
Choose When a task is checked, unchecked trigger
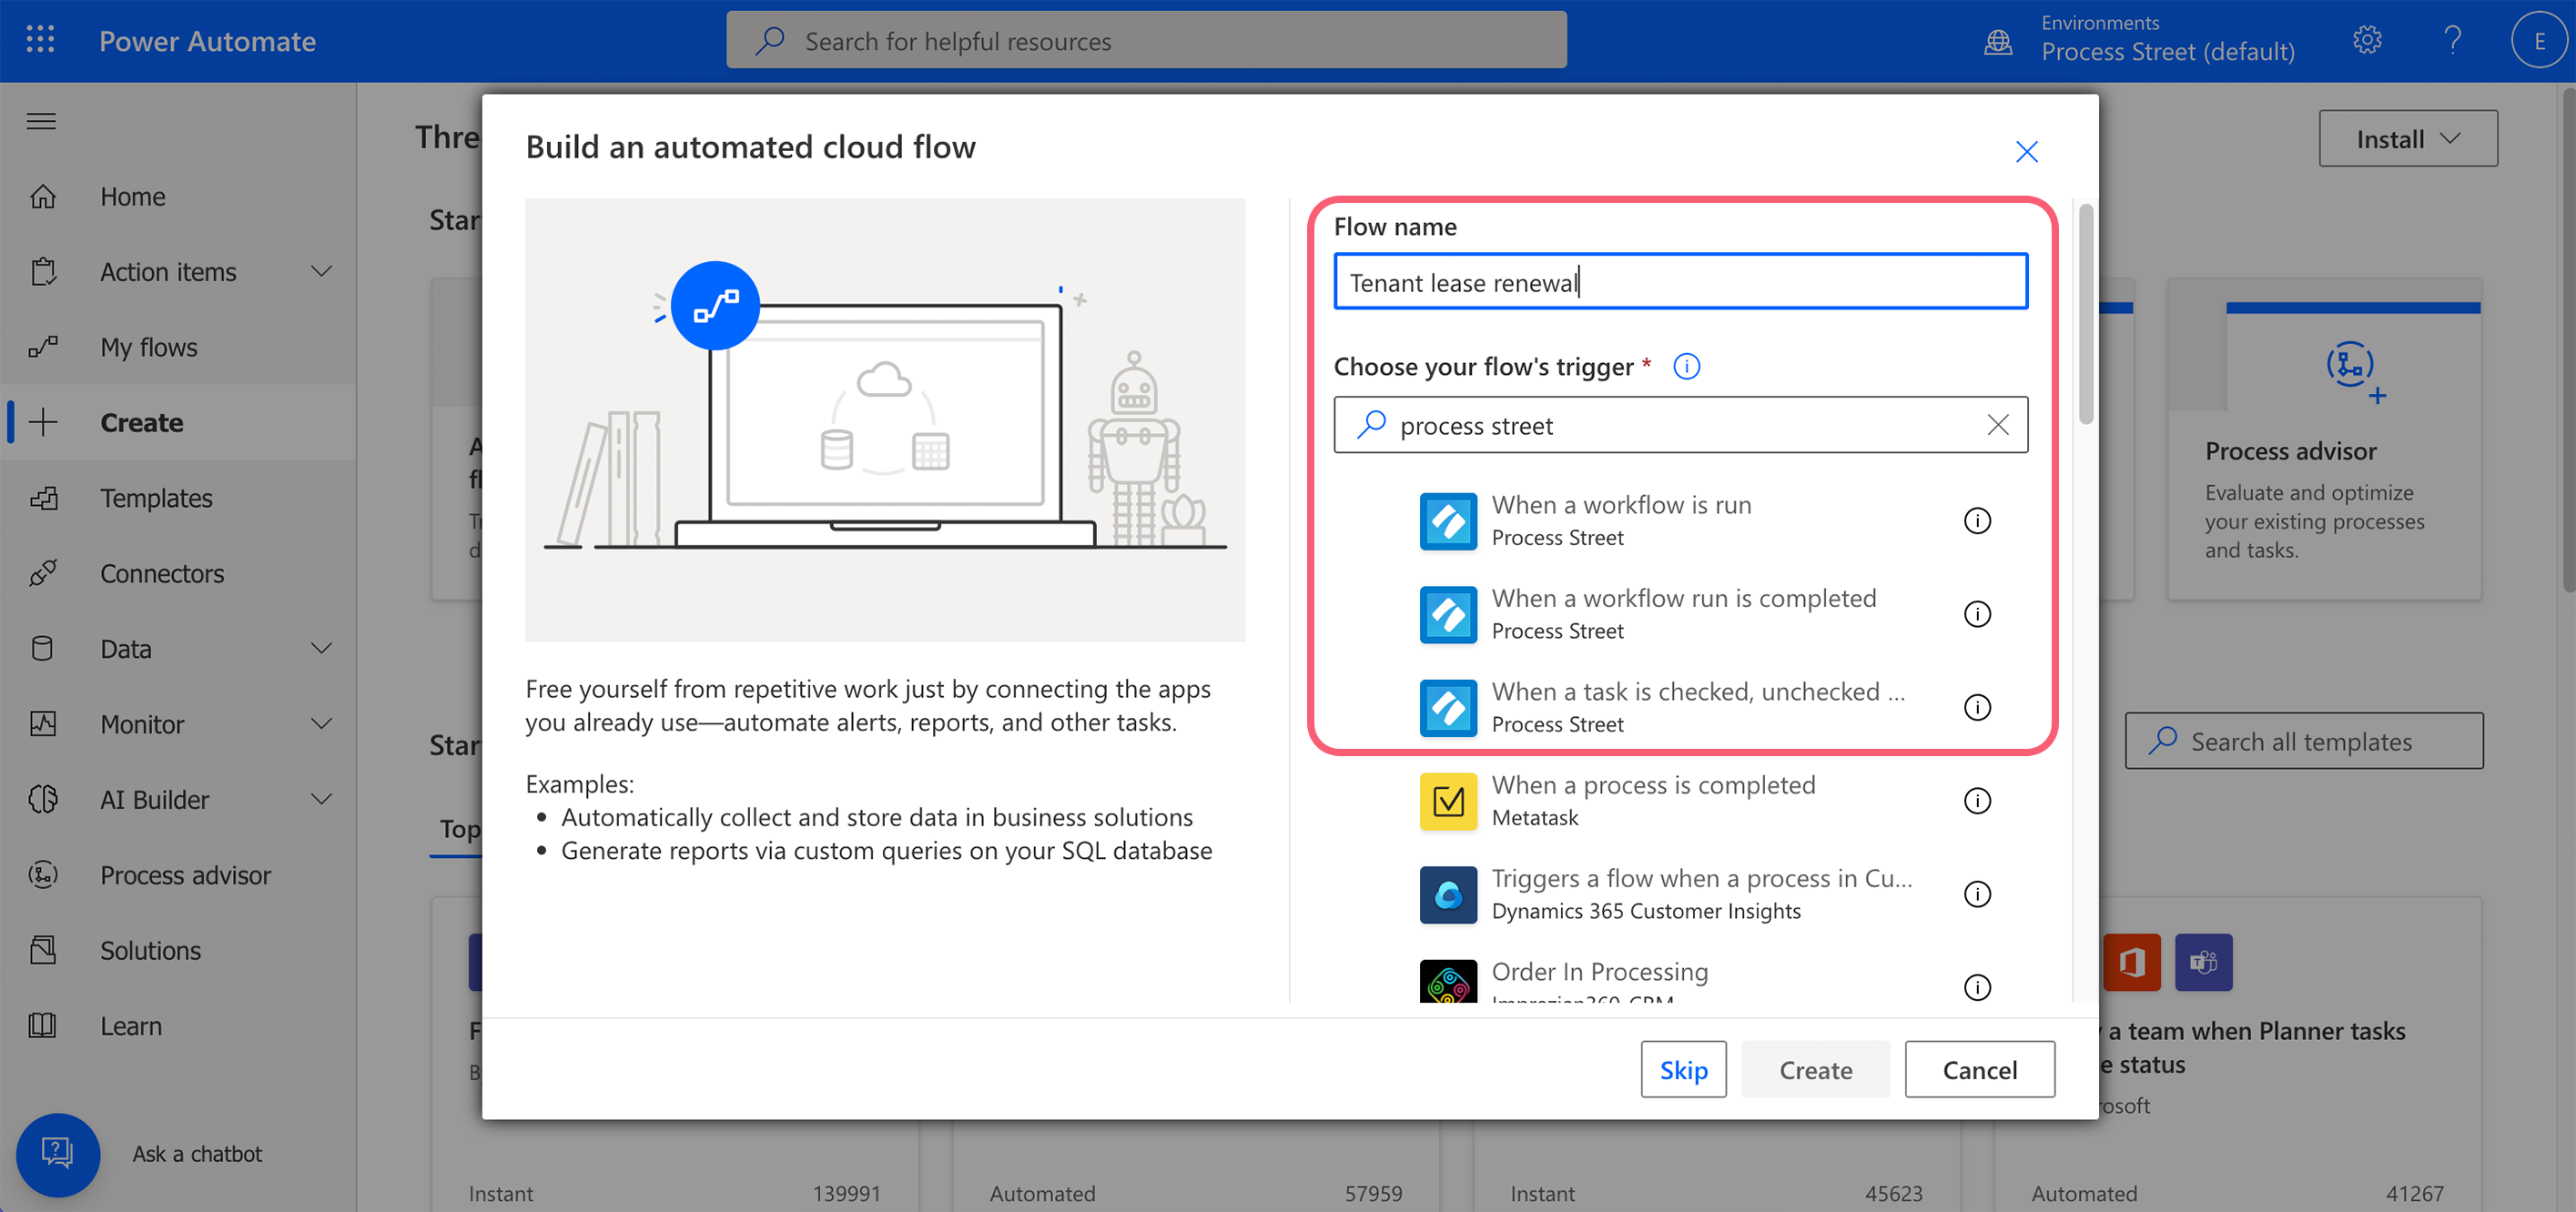(1698, 692)
